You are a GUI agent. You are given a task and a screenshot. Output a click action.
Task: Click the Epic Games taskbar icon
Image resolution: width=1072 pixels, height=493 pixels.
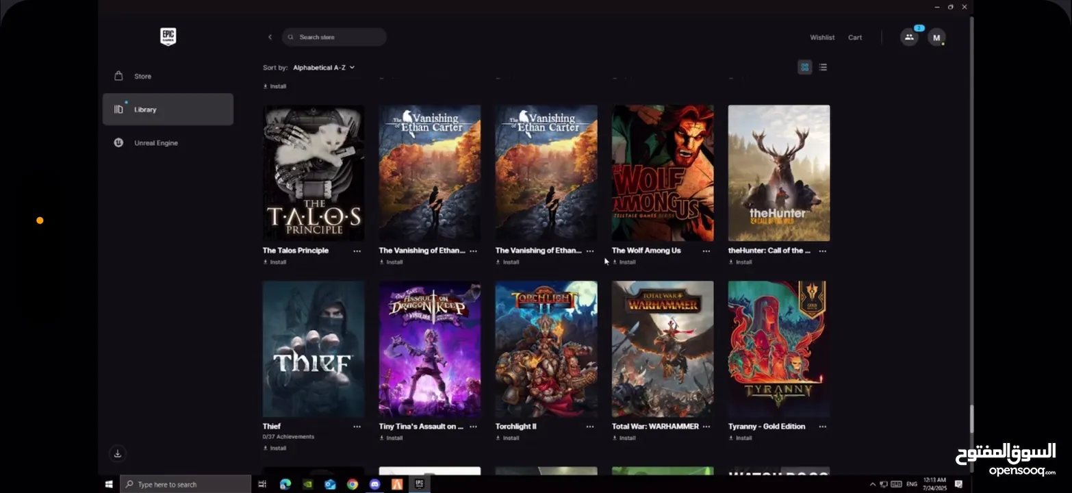(420, 484)
